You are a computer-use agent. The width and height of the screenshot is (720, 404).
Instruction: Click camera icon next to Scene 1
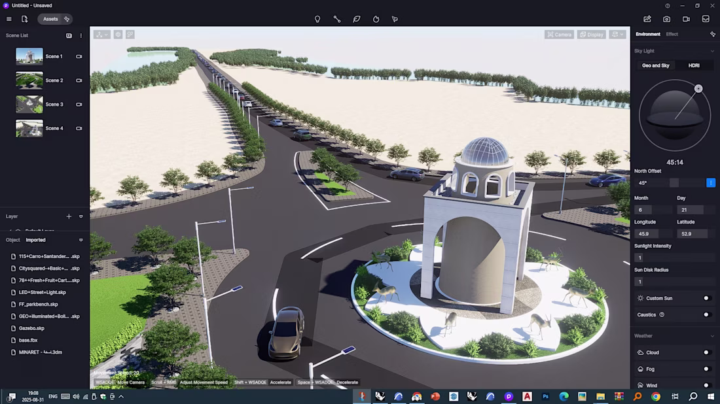pos(79,57)
